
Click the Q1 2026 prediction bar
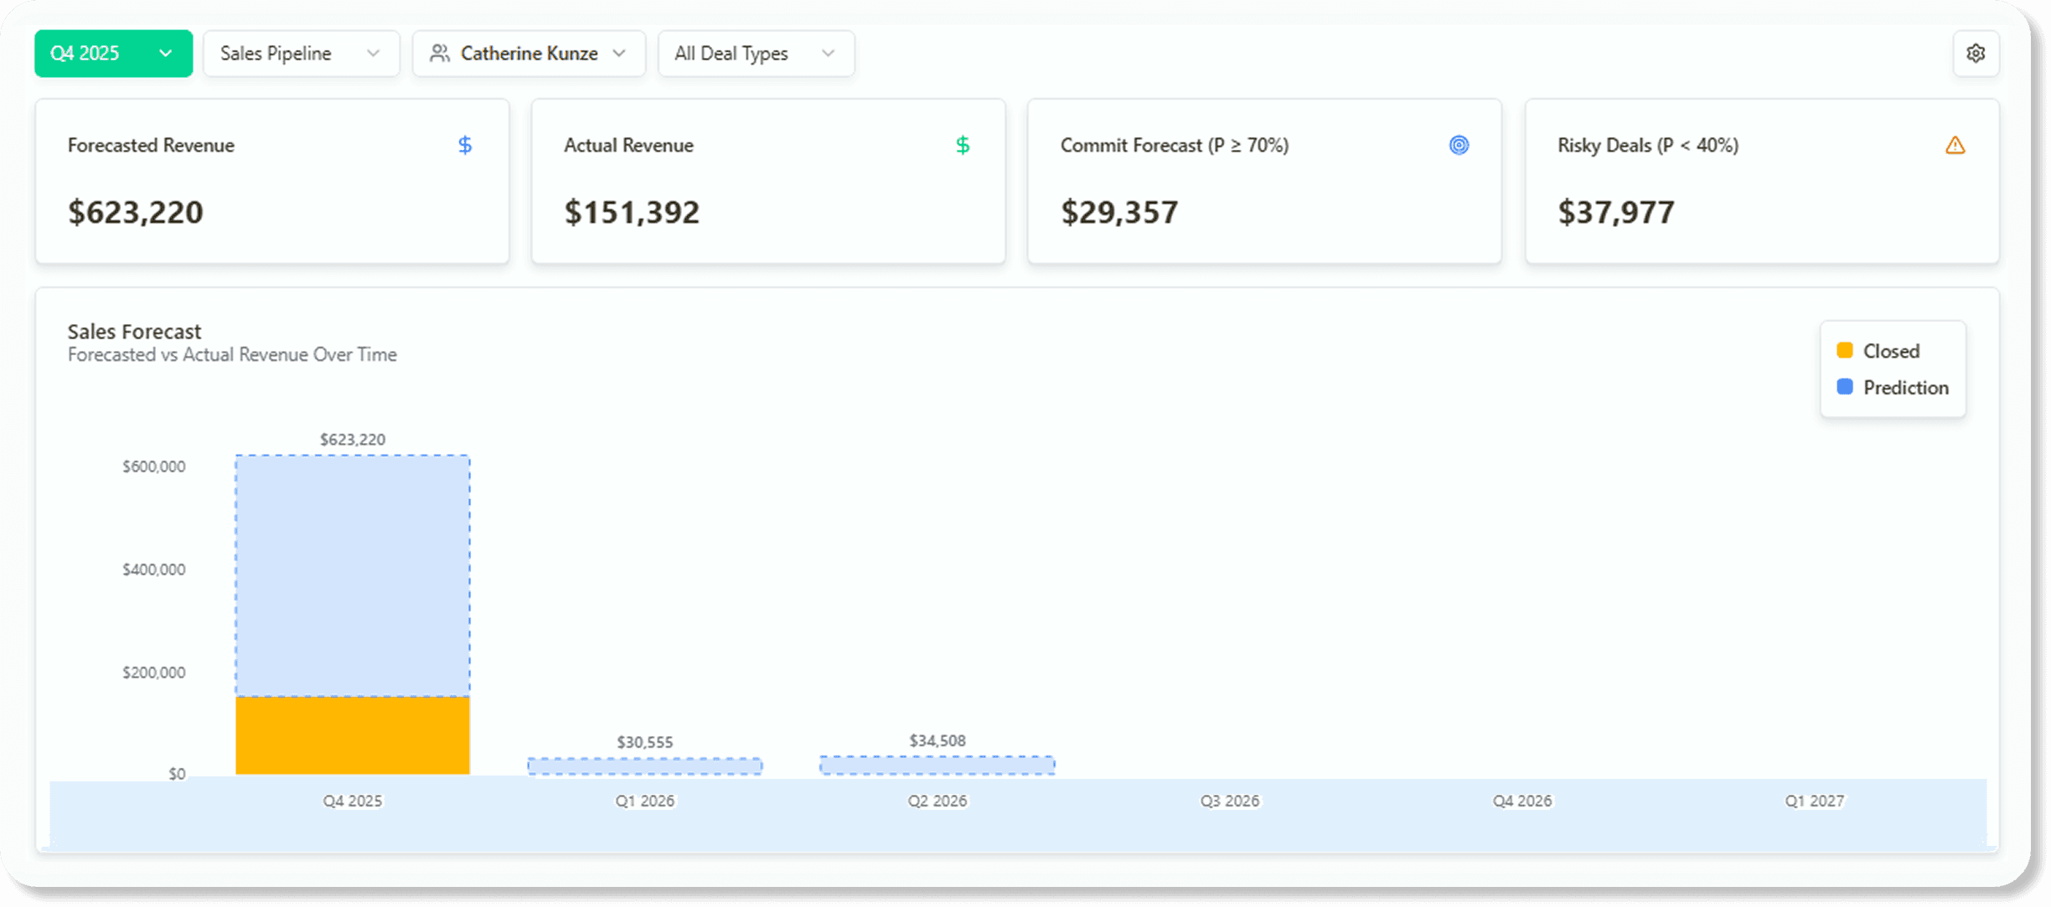(644, 766)
